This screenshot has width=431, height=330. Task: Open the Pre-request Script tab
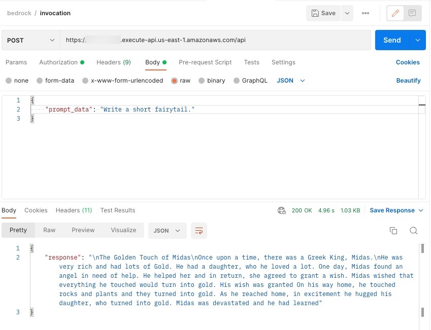[205, 62]
